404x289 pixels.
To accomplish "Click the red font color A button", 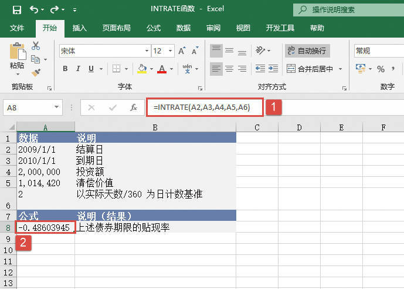I will pos(159,69).
